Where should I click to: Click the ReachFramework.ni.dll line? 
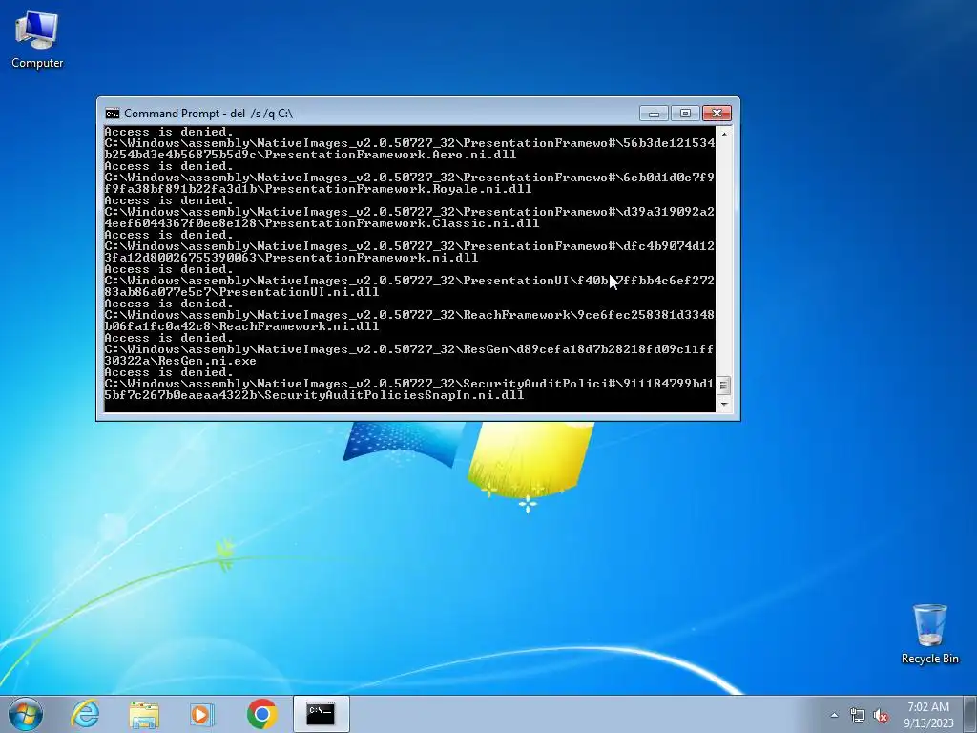pyautogui.click(x=241, y=326)
